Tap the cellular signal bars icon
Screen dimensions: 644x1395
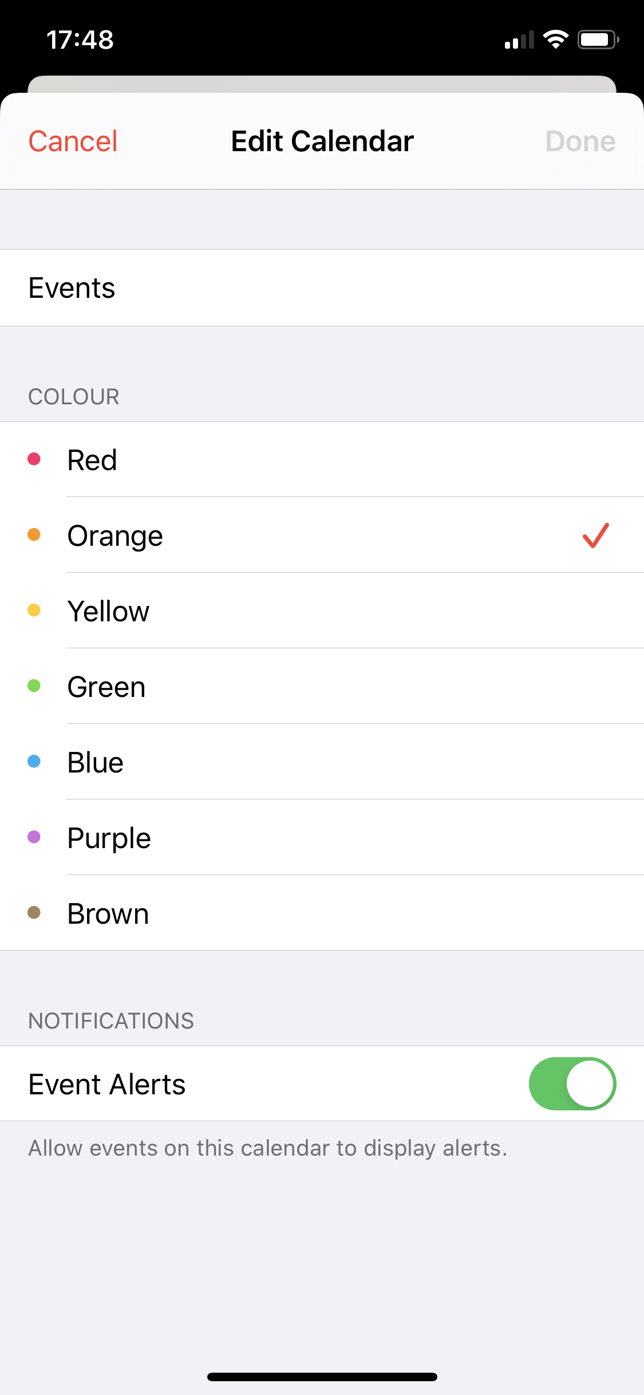tap(519, 40)
